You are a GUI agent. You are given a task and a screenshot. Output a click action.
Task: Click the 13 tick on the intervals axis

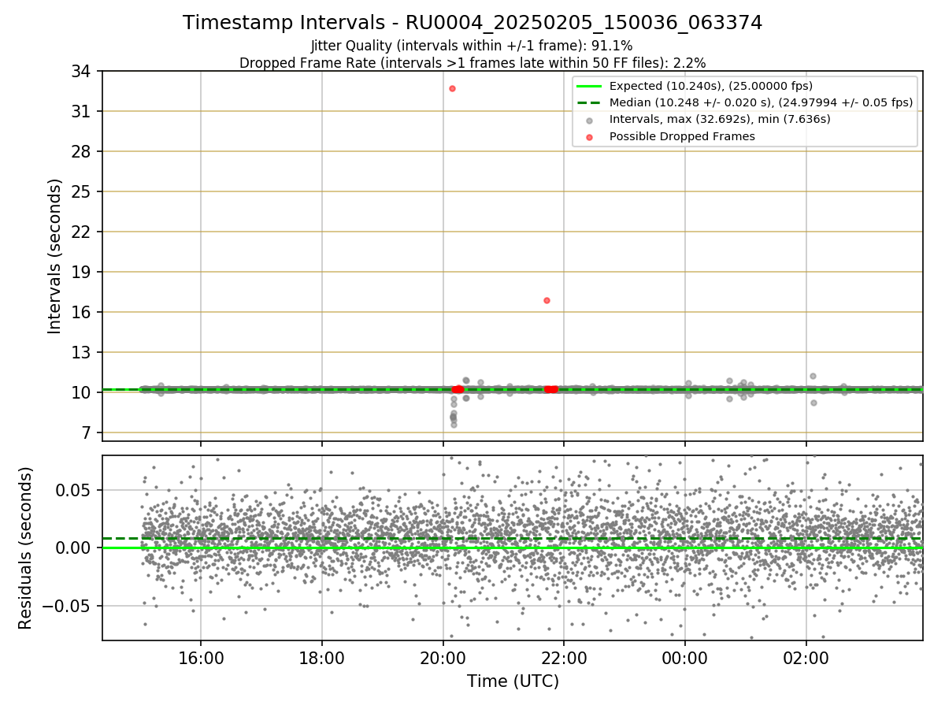coord(81,353)
